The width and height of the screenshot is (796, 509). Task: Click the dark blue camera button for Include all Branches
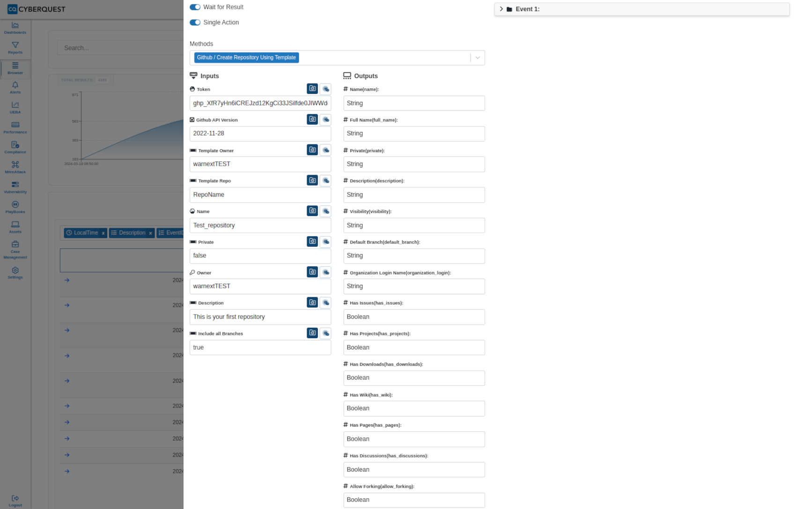coord(312,333)
